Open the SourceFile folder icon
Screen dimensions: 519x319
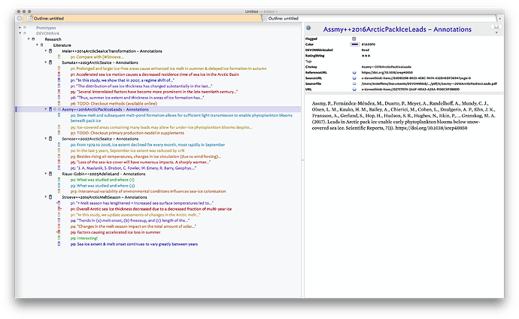354,84
